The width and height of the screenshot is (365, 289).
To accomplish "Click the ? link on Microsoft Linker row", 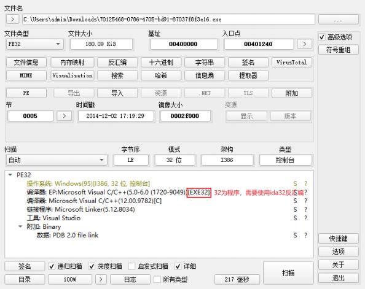I will click(x=305, y=209).
